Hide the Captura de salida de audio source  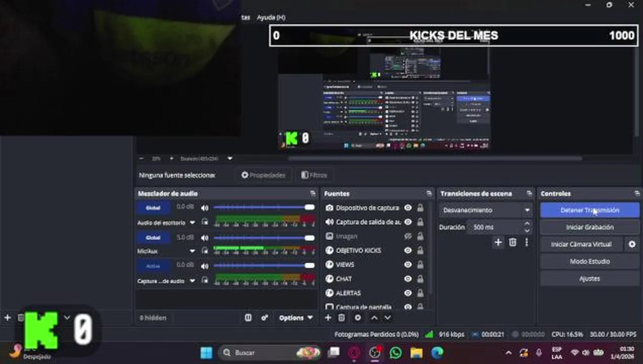click(x=408, y=222)
